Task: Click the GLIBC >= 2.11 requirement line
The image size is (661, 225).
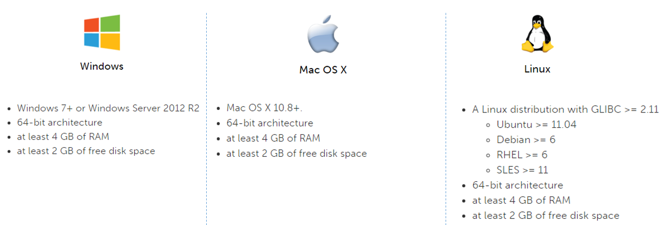Action: coord(566,109)
